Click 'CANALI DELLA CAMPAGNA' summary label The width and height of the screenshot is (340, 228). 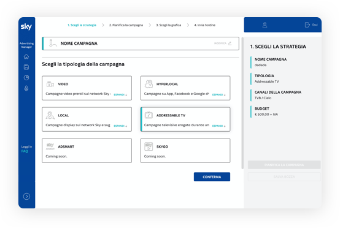click(x=278, y=92)
